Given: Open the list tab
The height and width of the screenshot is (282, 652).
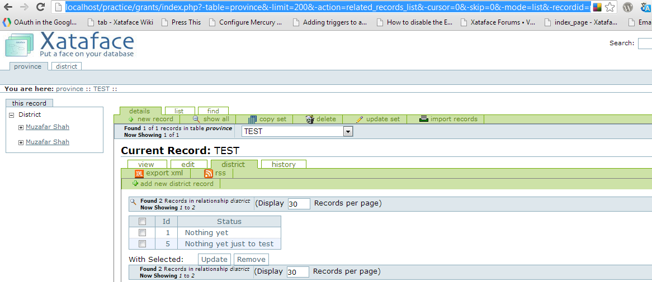Looking at the screenshot, I should pyautogui.click(x=179, y=111).
